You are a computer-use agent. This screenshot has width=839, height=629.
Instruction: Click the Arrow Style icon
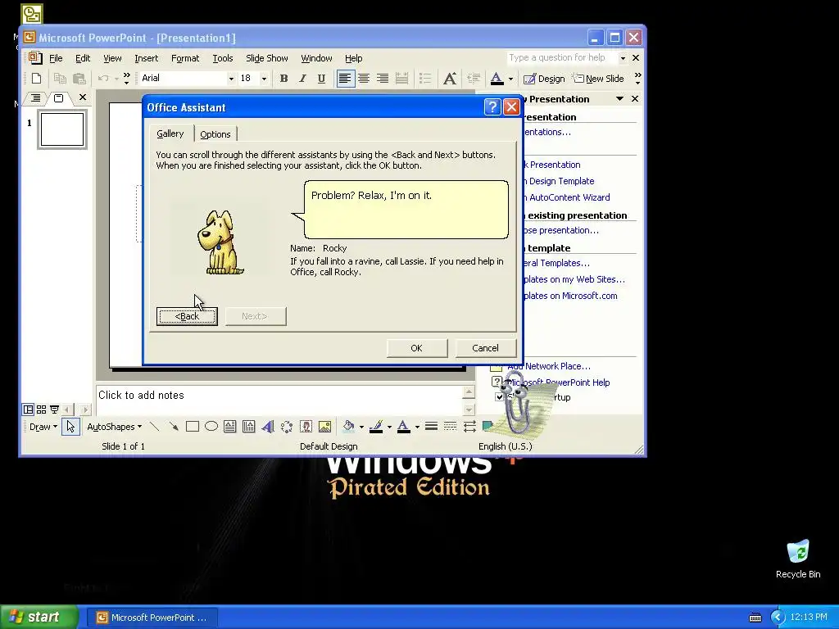[469, 426]
